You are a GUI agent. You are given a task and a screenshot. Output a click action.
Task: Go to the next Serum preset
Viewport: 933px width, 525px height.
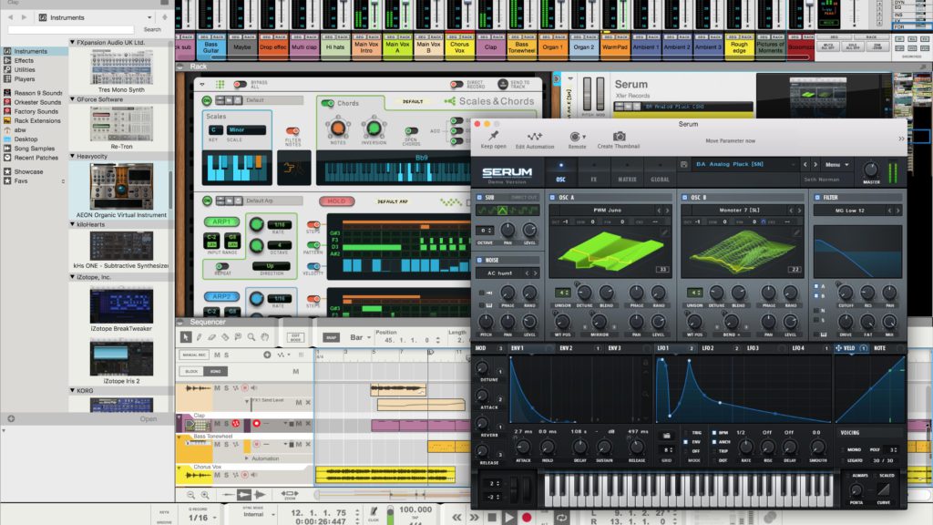click(x=815, y=164)
